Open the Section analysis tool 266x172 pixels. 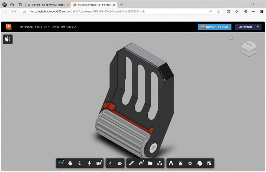(141, 163)
